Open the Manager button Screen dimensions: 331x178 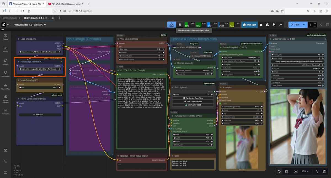(249, 25)
